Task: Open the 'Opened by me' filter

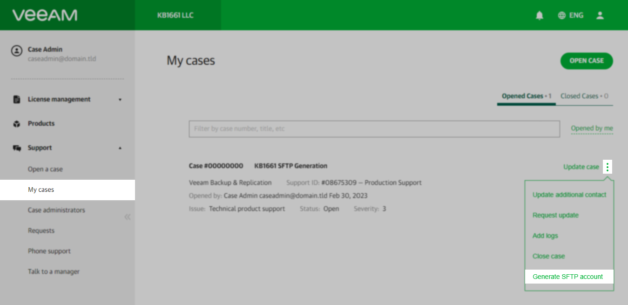Action: [x=592, y=129]
